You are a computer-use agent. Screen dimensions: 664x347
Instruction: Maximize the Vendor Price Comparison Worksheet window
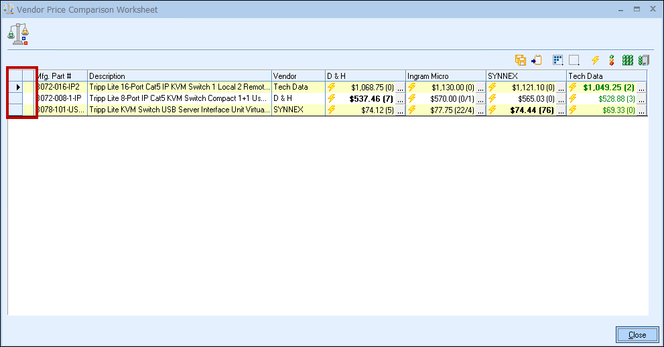(x=637, y=9)
